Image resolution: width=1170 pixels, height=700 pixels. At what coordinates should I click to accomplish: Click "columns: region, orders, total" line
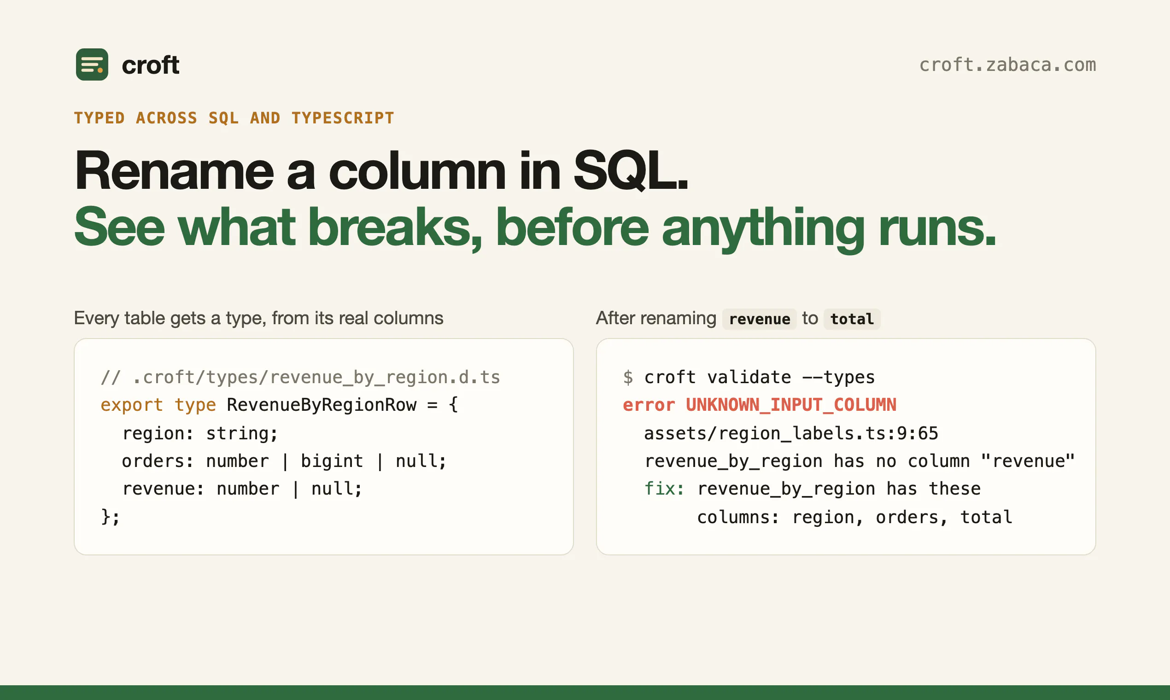[x=855, y=517]
